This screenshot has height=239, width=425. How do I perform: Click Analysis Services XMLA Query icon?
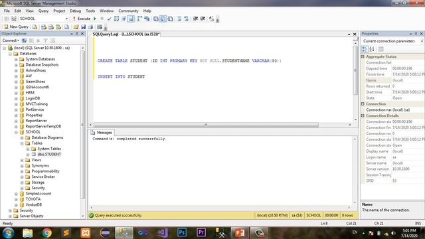pyautogui.click(x=58, y=27)
